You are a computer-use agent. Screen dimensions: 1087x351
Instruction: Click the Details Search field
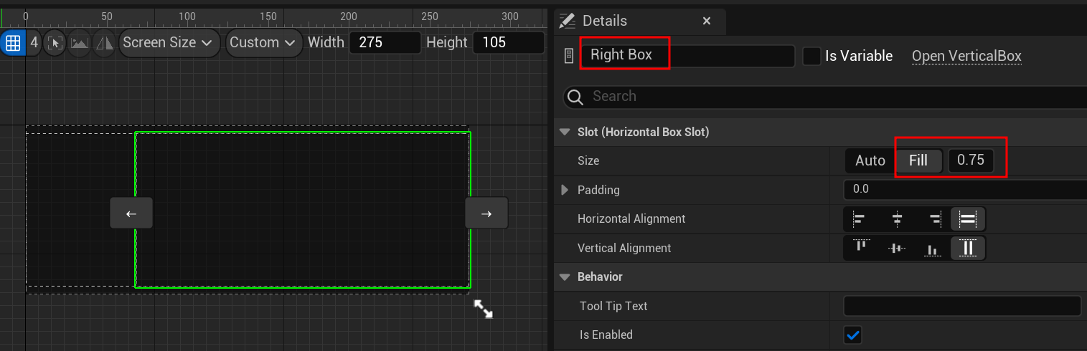[x=825, y=97]
